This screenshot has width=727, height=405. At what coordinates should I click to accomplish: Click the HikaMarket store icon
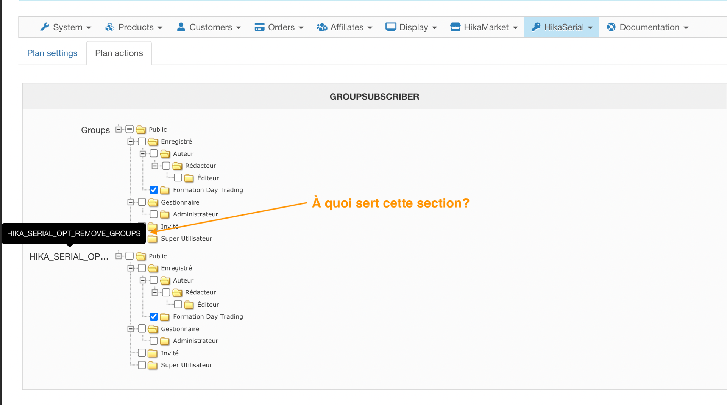pos(455,27)
